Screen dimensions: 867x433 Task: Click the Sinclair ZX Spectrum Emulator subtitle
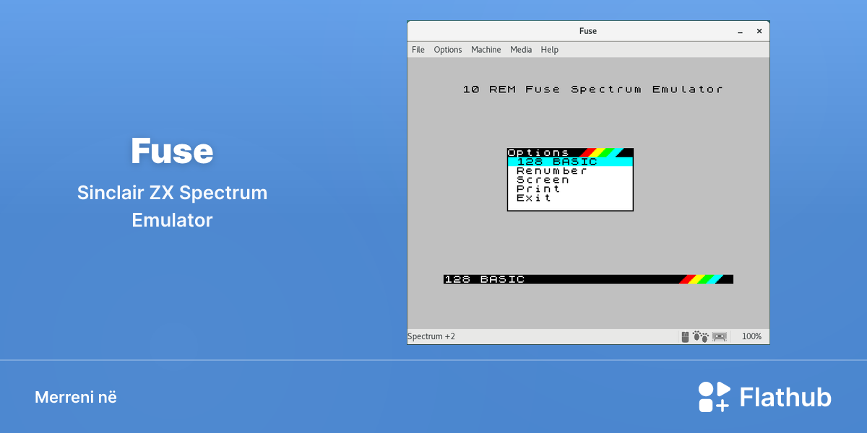(x=172, y=206)
